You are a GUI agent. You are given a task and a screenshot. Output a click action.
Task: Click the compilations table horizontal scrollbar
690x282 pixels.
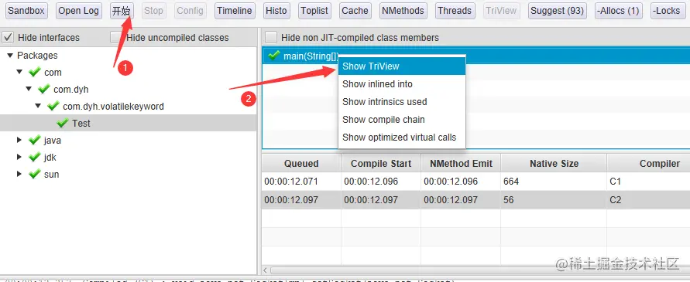[x=479, y=270]
